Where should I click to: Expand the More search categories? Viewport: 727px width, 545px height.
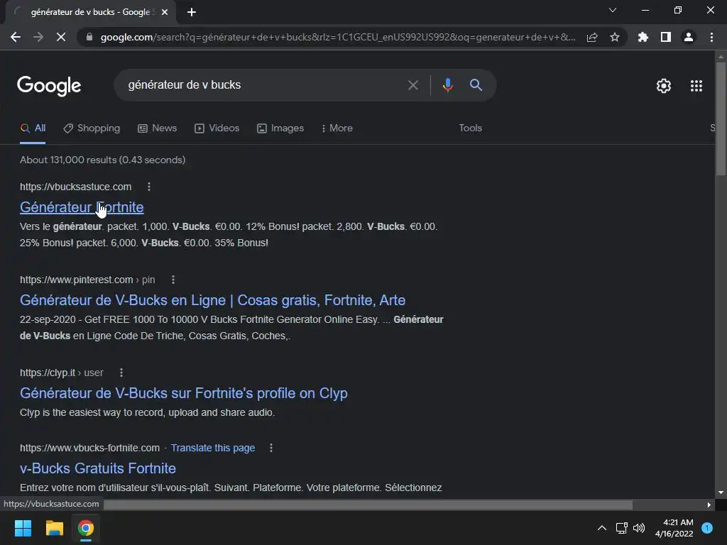click(337, 128)
